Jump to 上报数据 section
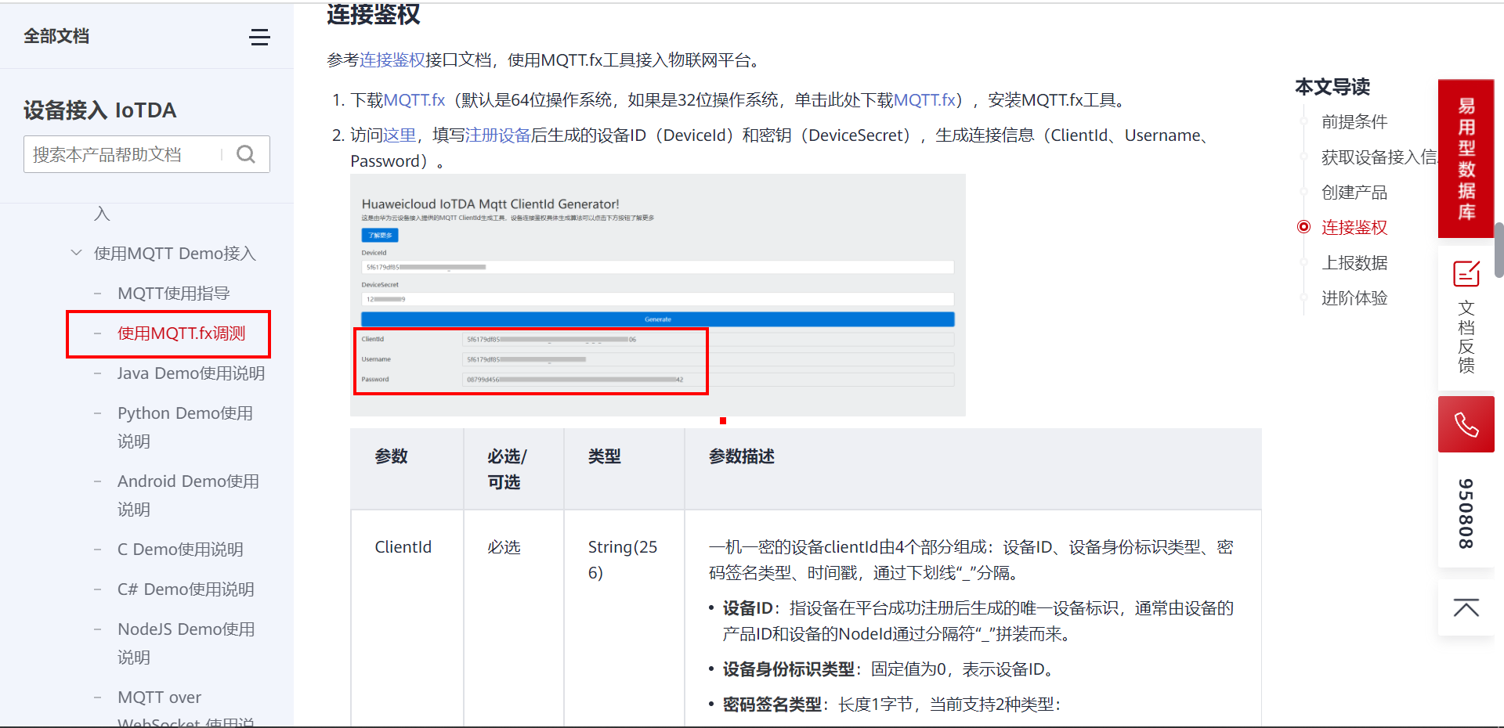Screen dimensions: 1504x728 (1354, 263)
